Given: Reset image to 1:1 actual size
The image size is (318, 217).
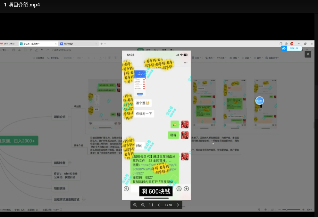Looking at the screenshot, I should coord(151,205).
